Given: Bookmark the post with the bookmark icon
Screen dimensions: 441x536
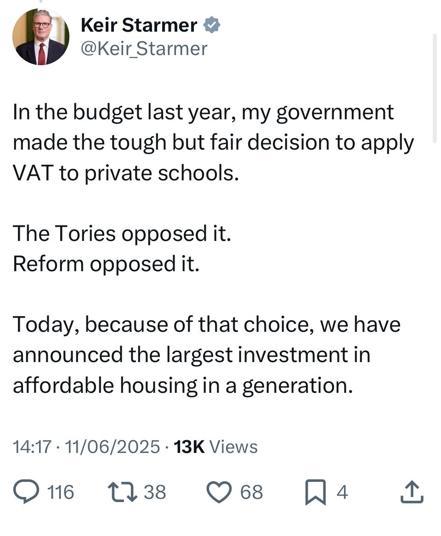Looking at the screenshot, I should click(316, 492).
